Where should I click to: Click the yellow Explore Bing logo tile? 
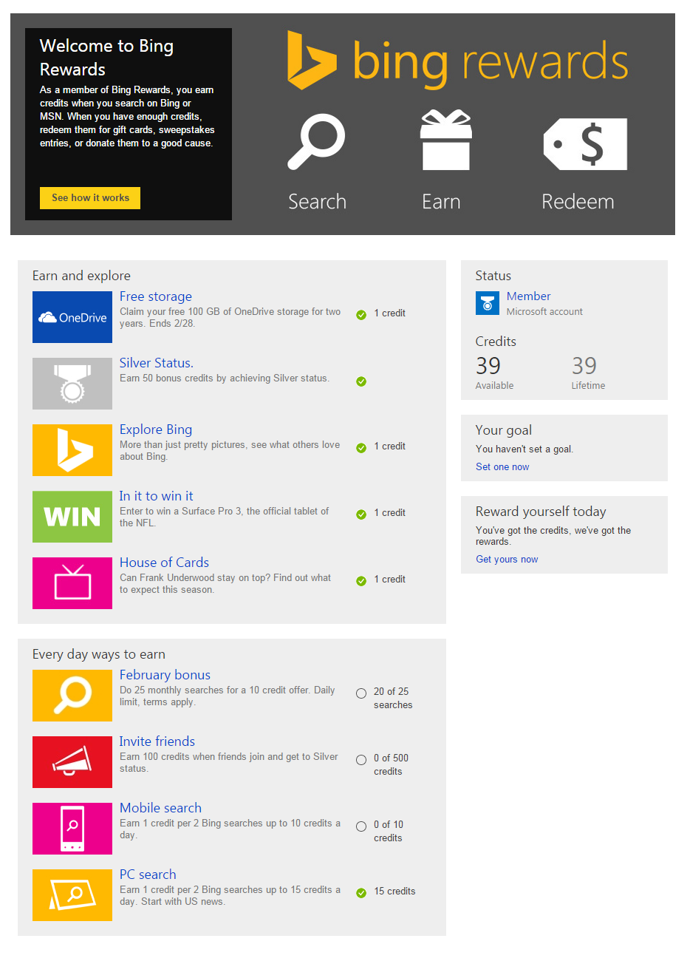[x=72, y=450]
